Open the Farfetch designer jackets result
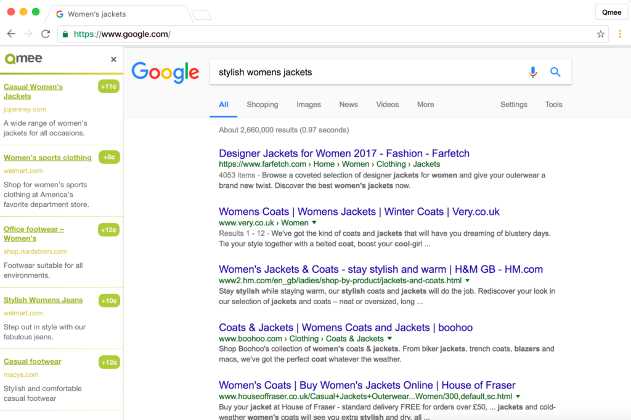The image size is (631, 420). tap(344, 153)
